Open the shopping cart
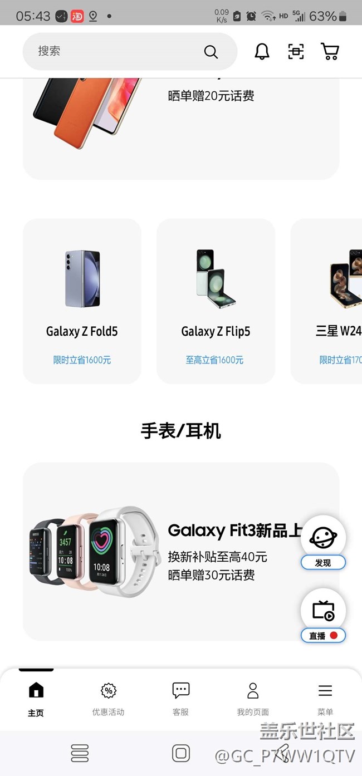 point(330,51)
